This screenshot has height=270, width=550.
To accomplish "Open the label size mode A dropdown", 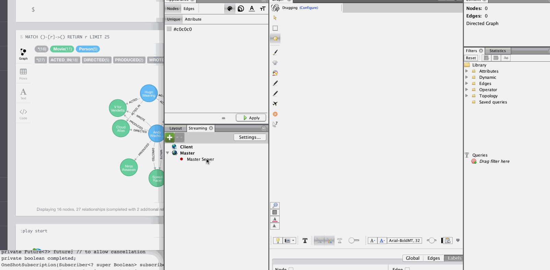I will 372,241.
